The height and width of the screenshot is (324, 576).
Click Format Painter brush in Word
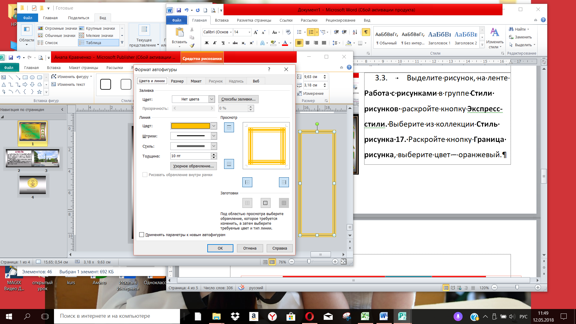click(x=192, y=46)
